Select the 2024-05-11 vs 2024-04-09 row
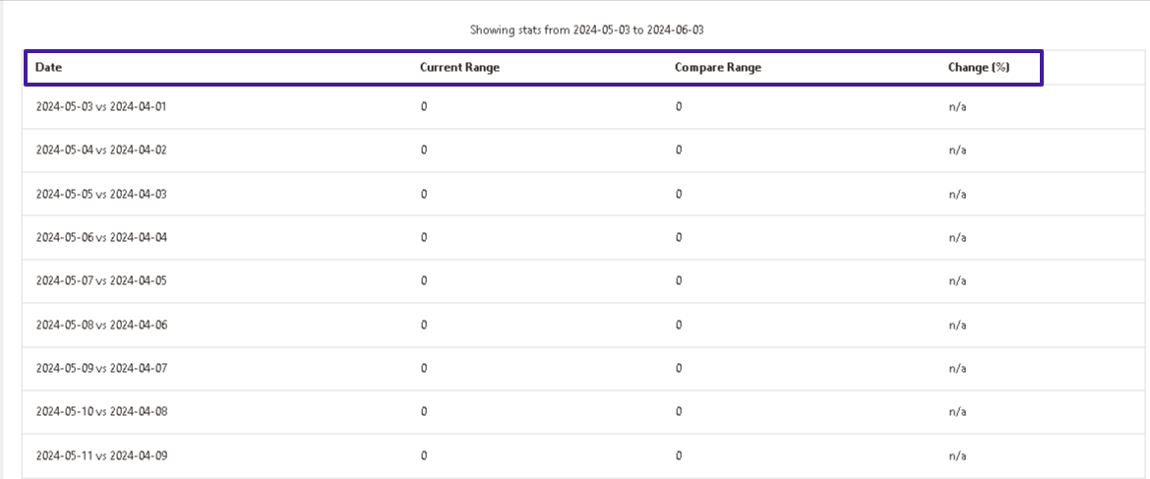1150x479 pixels. (x=585, y=455)
